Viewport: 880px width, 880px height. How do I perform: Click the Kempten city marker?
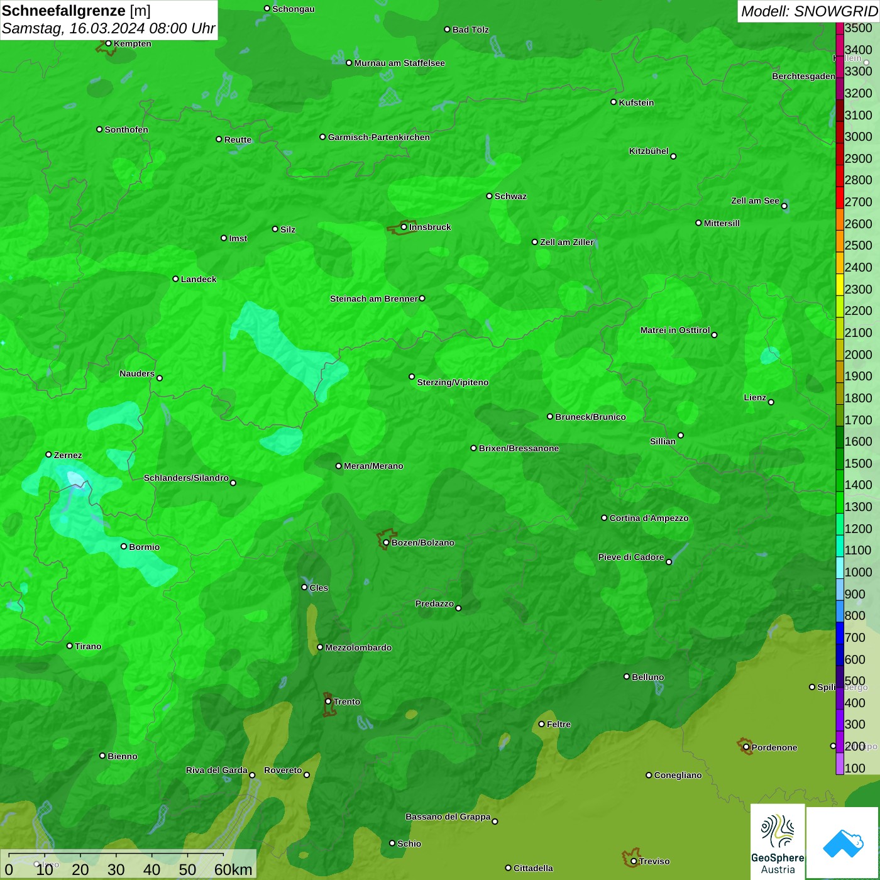point(108,43)
